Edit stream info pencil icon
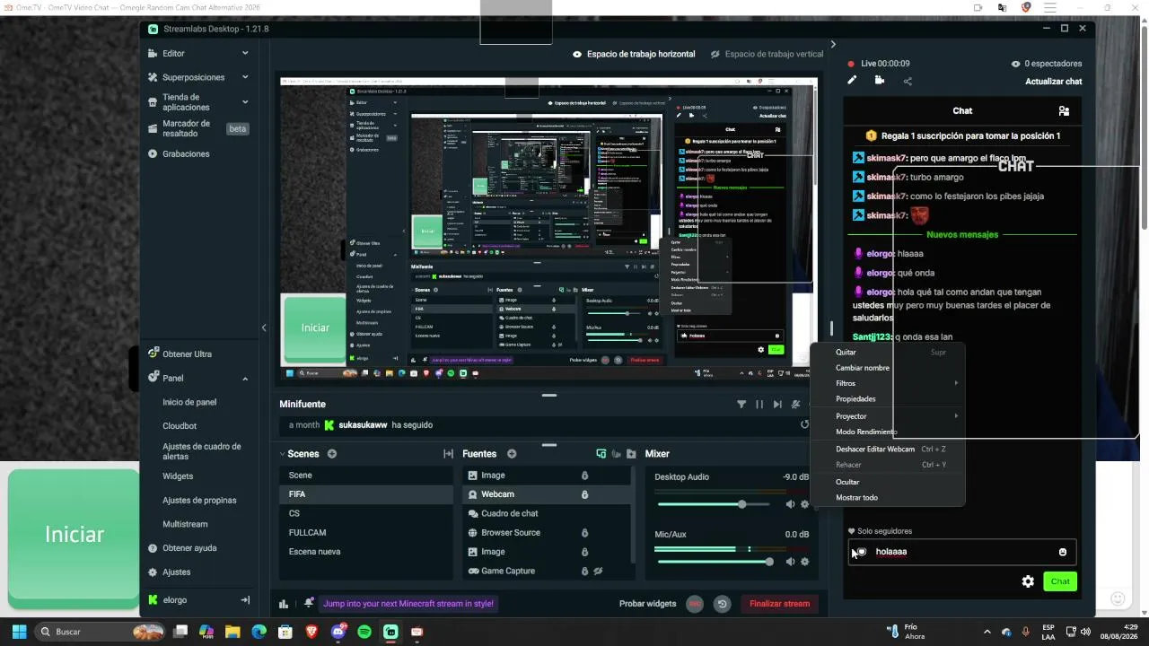This screenshot has height=646, width=1149. [x=852, y=81]
